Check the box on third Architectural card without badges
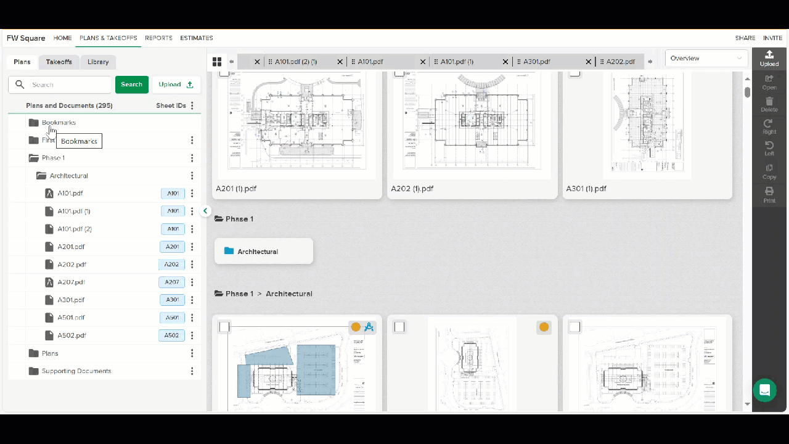 pos(574,327)
